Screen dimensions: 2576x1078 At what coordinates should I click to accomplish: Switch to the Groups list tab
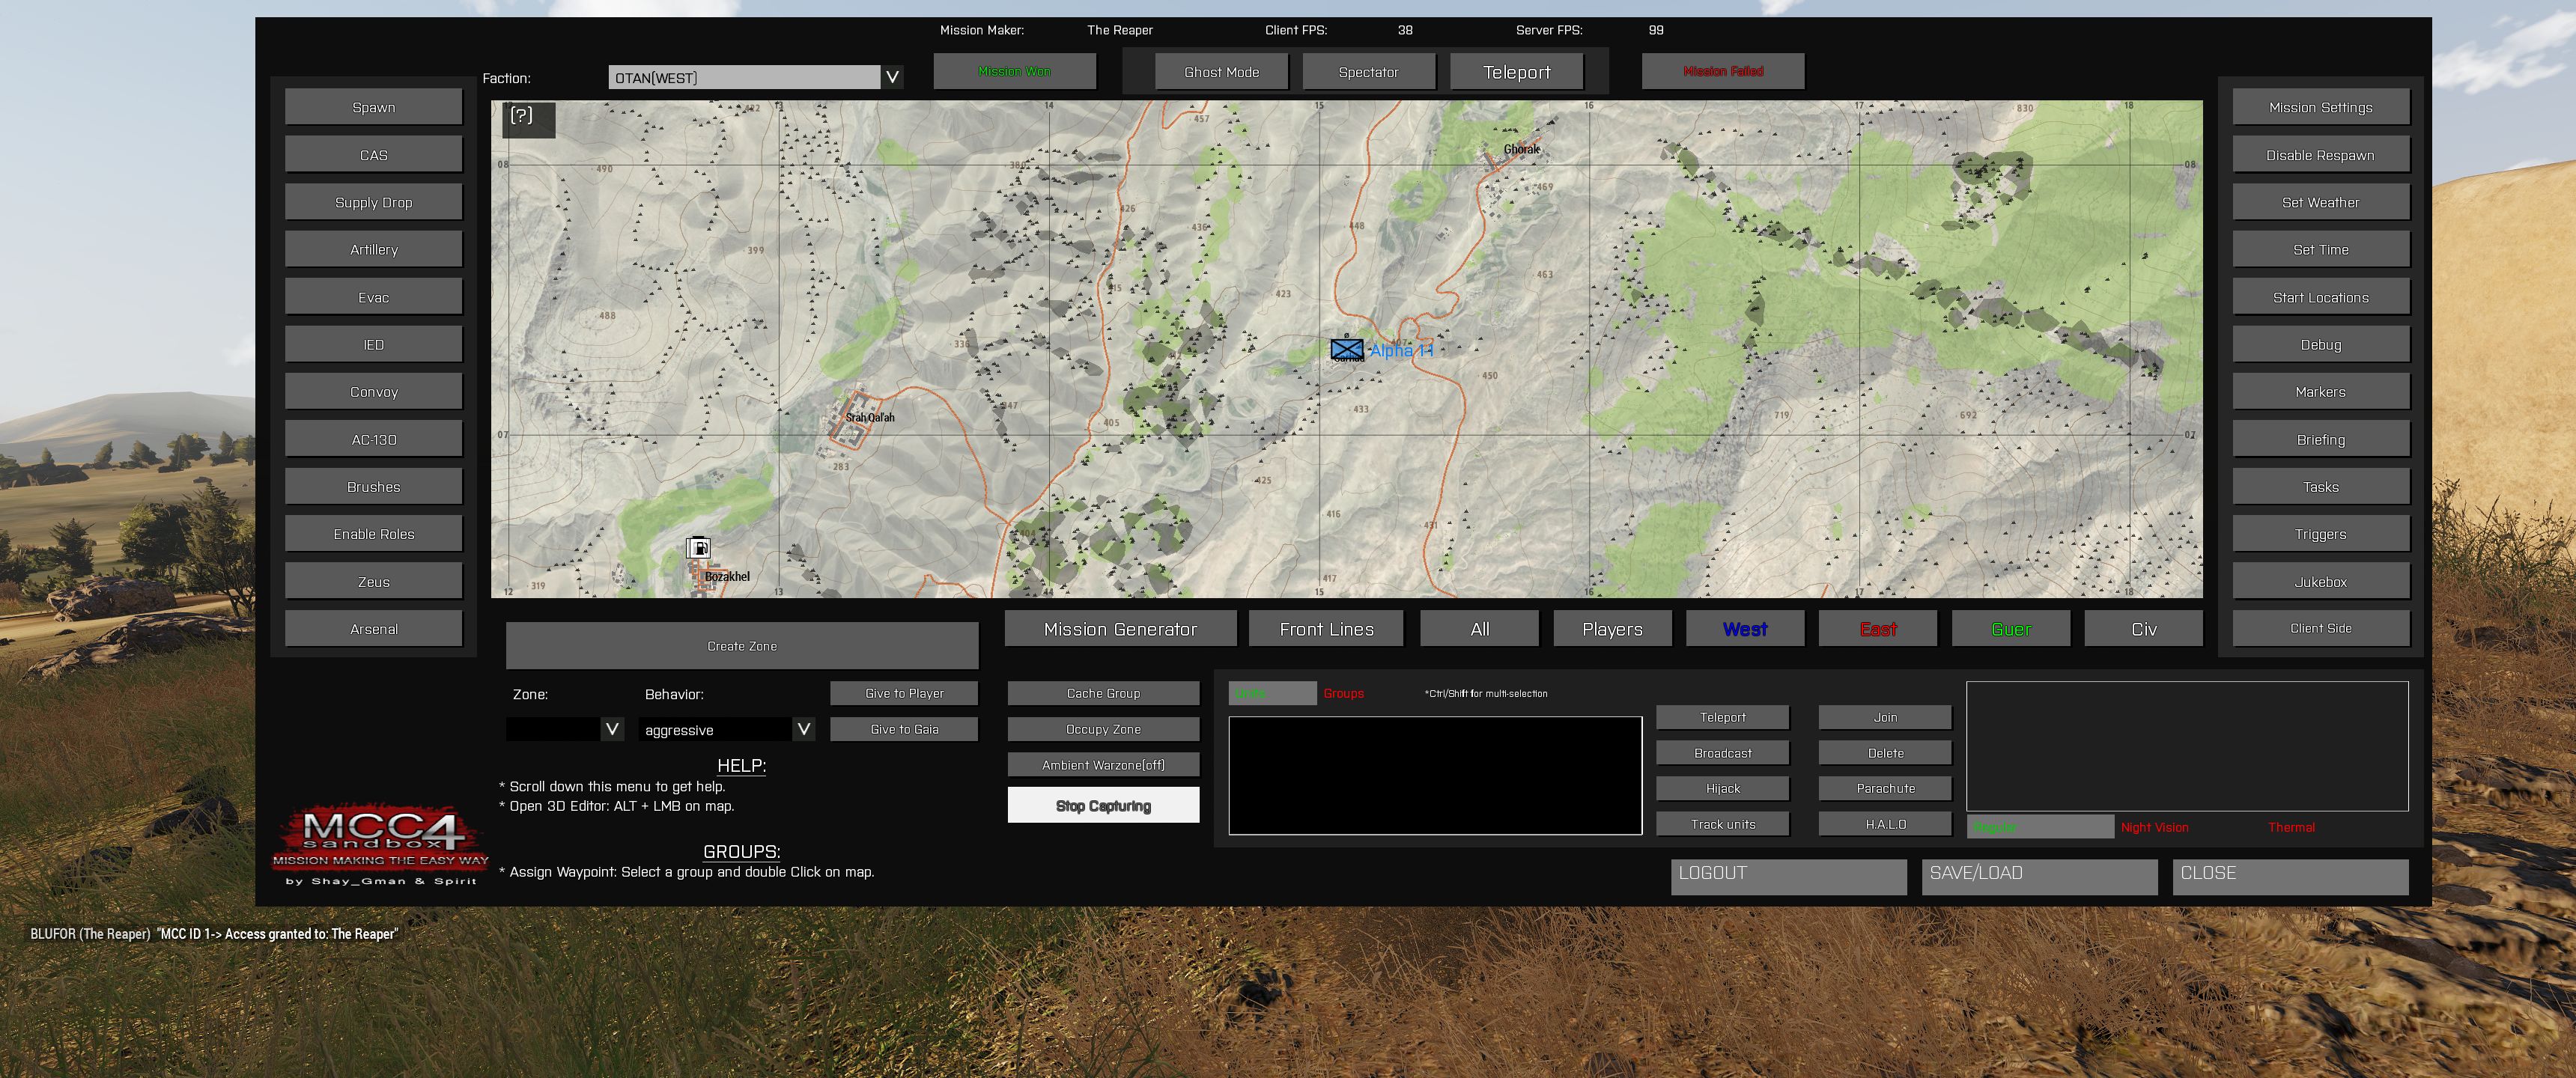click(1343, 693)
